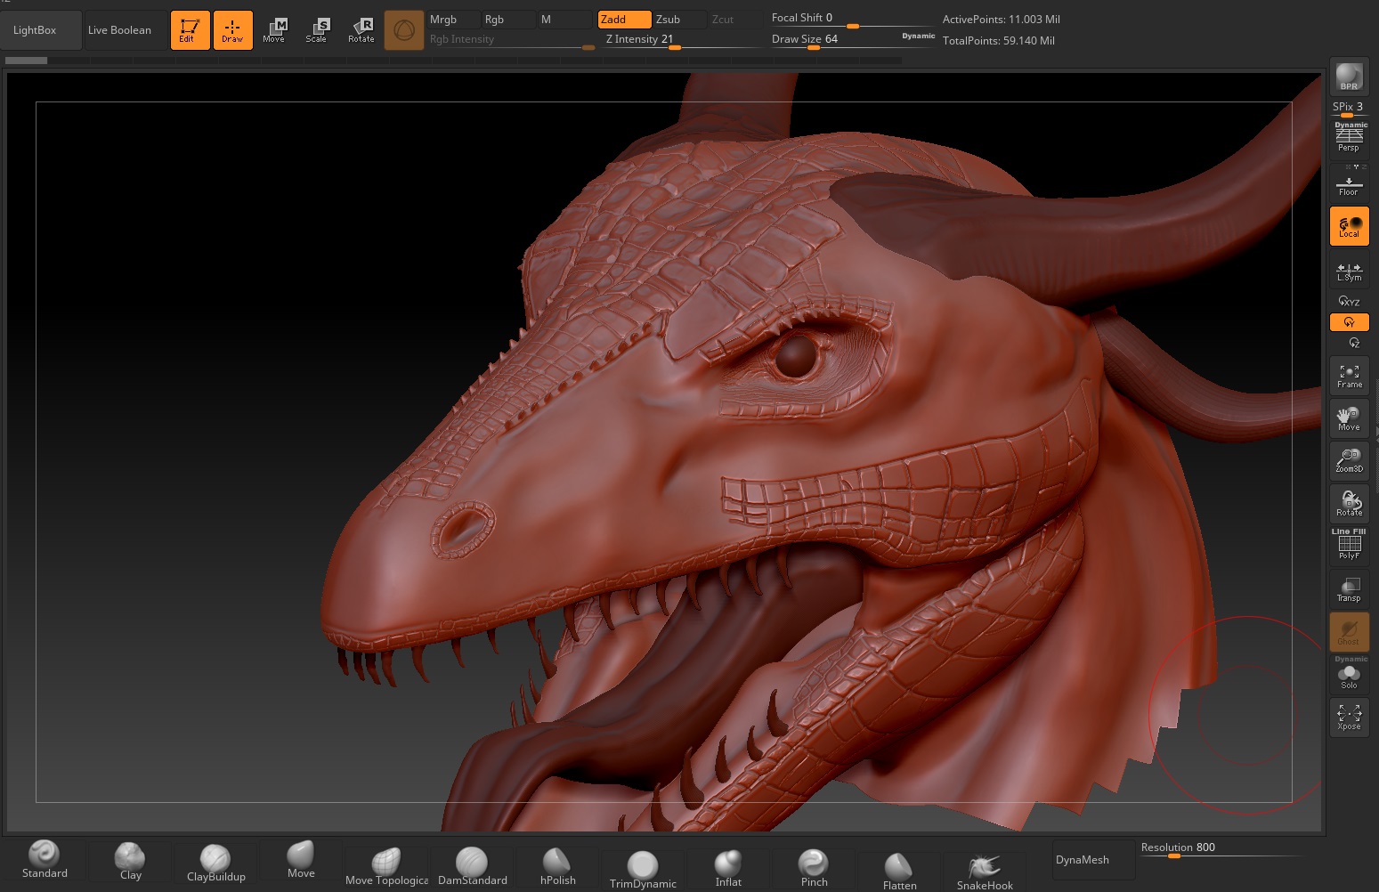The height and width of the screenshot is (892, 1379).
Task: Click the ActivePoints: 11.003 Mil readout
Action: tap(1001, 20)
